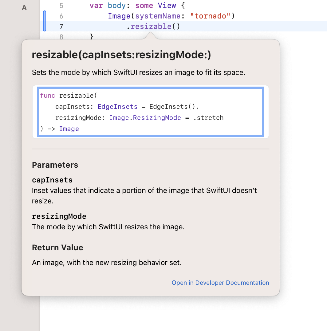327x331 pixels.
Task: Click the Return Value heading
Action: click(x=57, y=247)
